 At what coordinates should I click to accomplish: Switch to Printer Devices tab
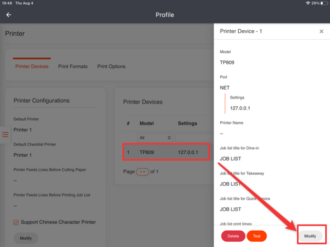point(32,66)
